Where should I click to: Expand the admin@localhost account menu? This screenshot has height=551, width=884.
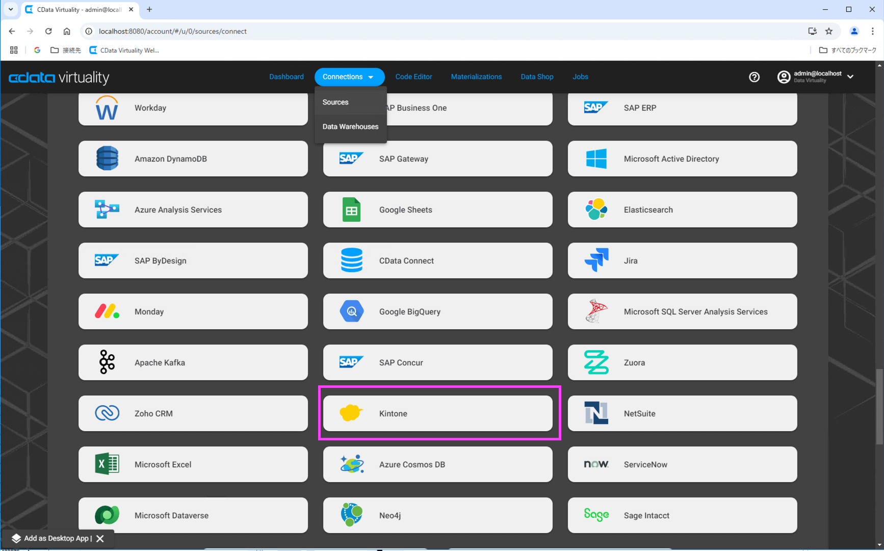pos(815,77)
